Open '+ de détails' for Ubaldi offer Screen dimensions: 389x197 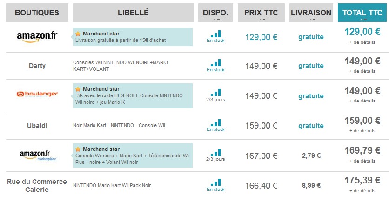point(362,131)
